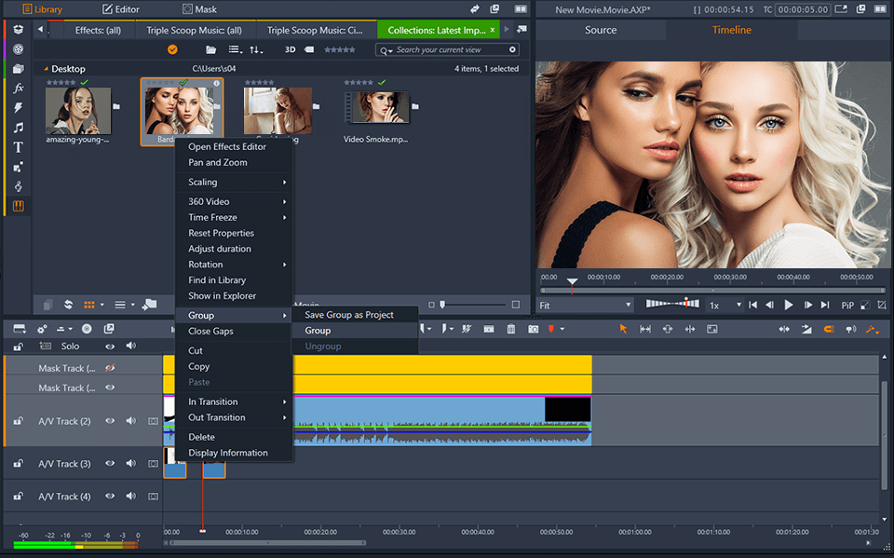
Task: Open the Sound Music category icon
Action: click(x=18, y=128)
